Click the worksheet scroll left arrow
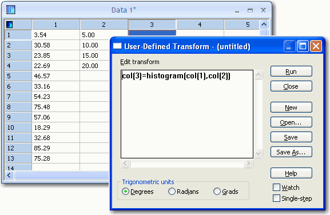This screenshot has height=215, width=330. tap(9, 175)
